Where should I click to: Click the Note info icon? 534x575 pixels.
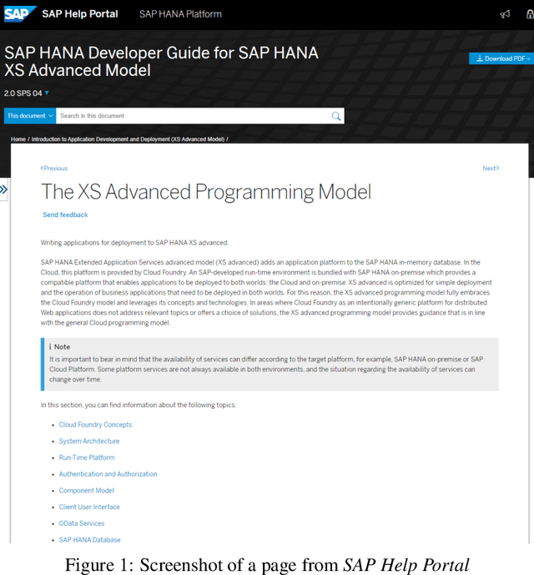50,347
